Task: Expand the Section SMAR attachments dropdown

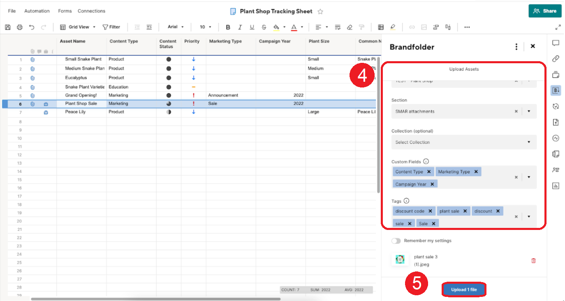Action: coord(529,111)
